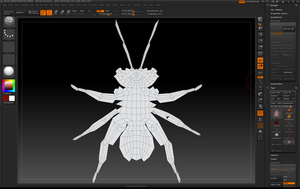This screenshot has height=189, width=300.
Task: Toggle Rgb painting mode
Action: click(x=82, y=11)
